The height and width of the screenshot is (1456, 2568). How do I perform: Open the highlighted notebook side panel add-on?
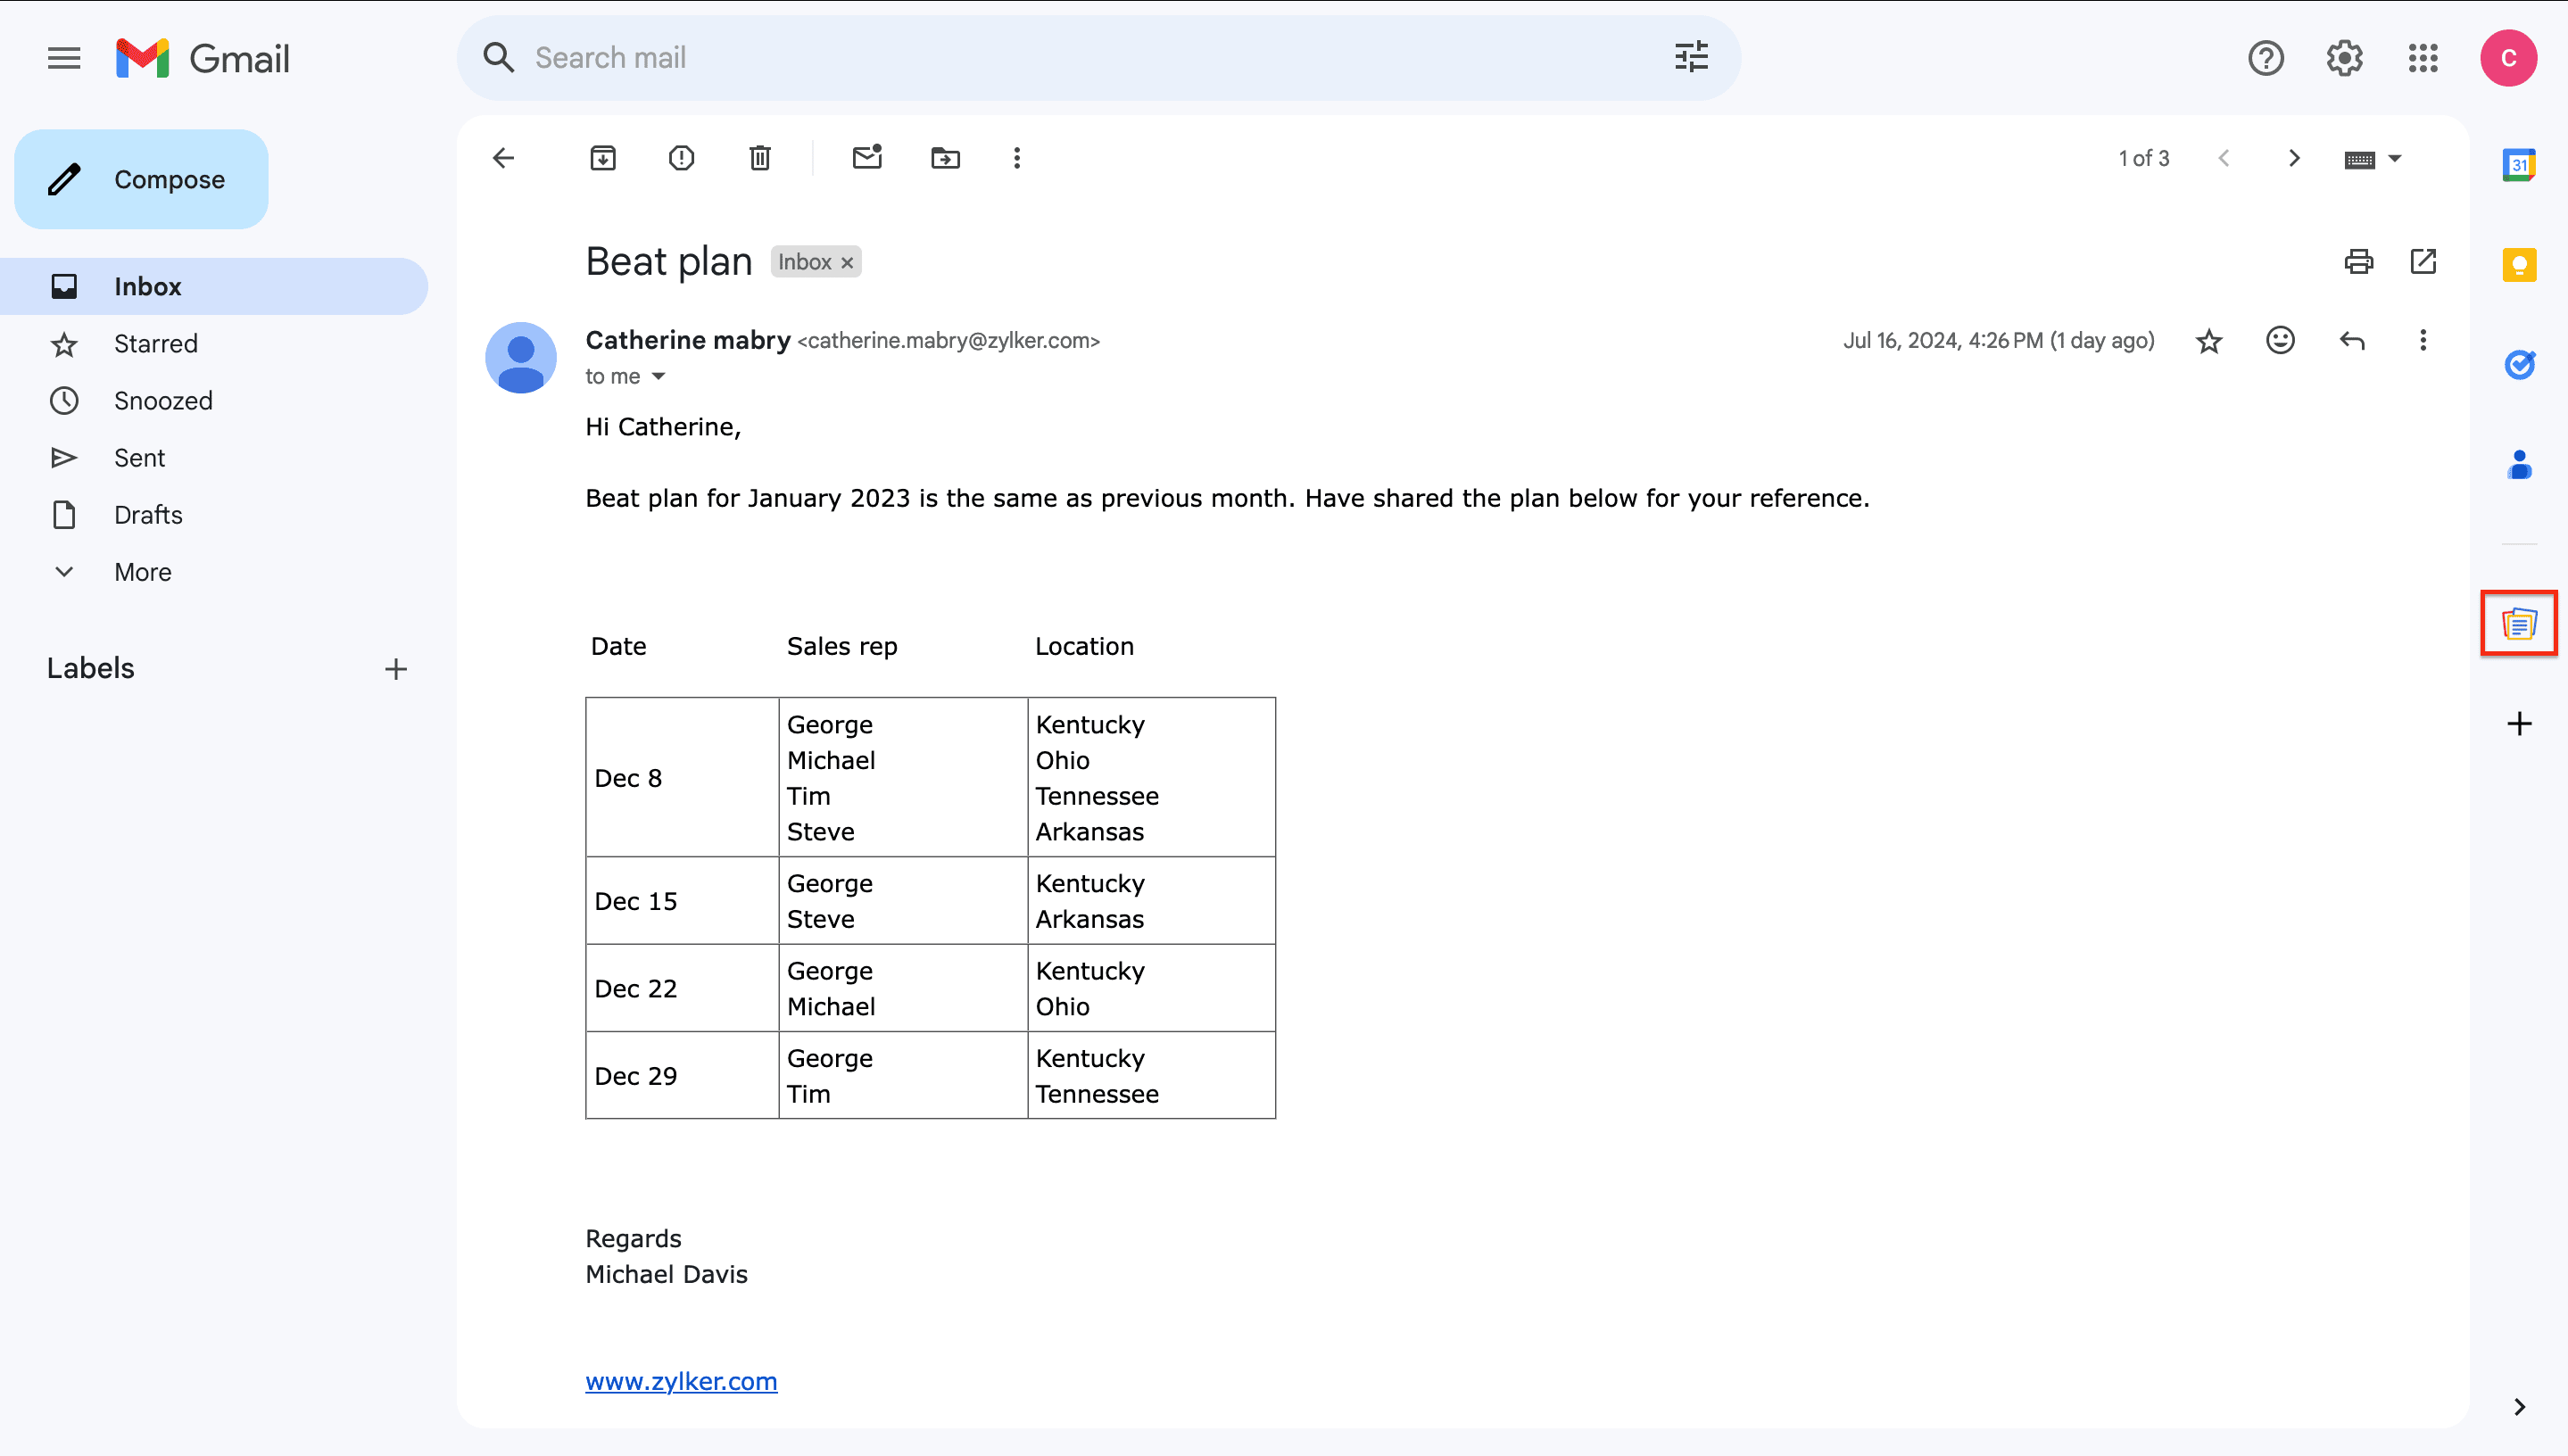point(2518,624)
